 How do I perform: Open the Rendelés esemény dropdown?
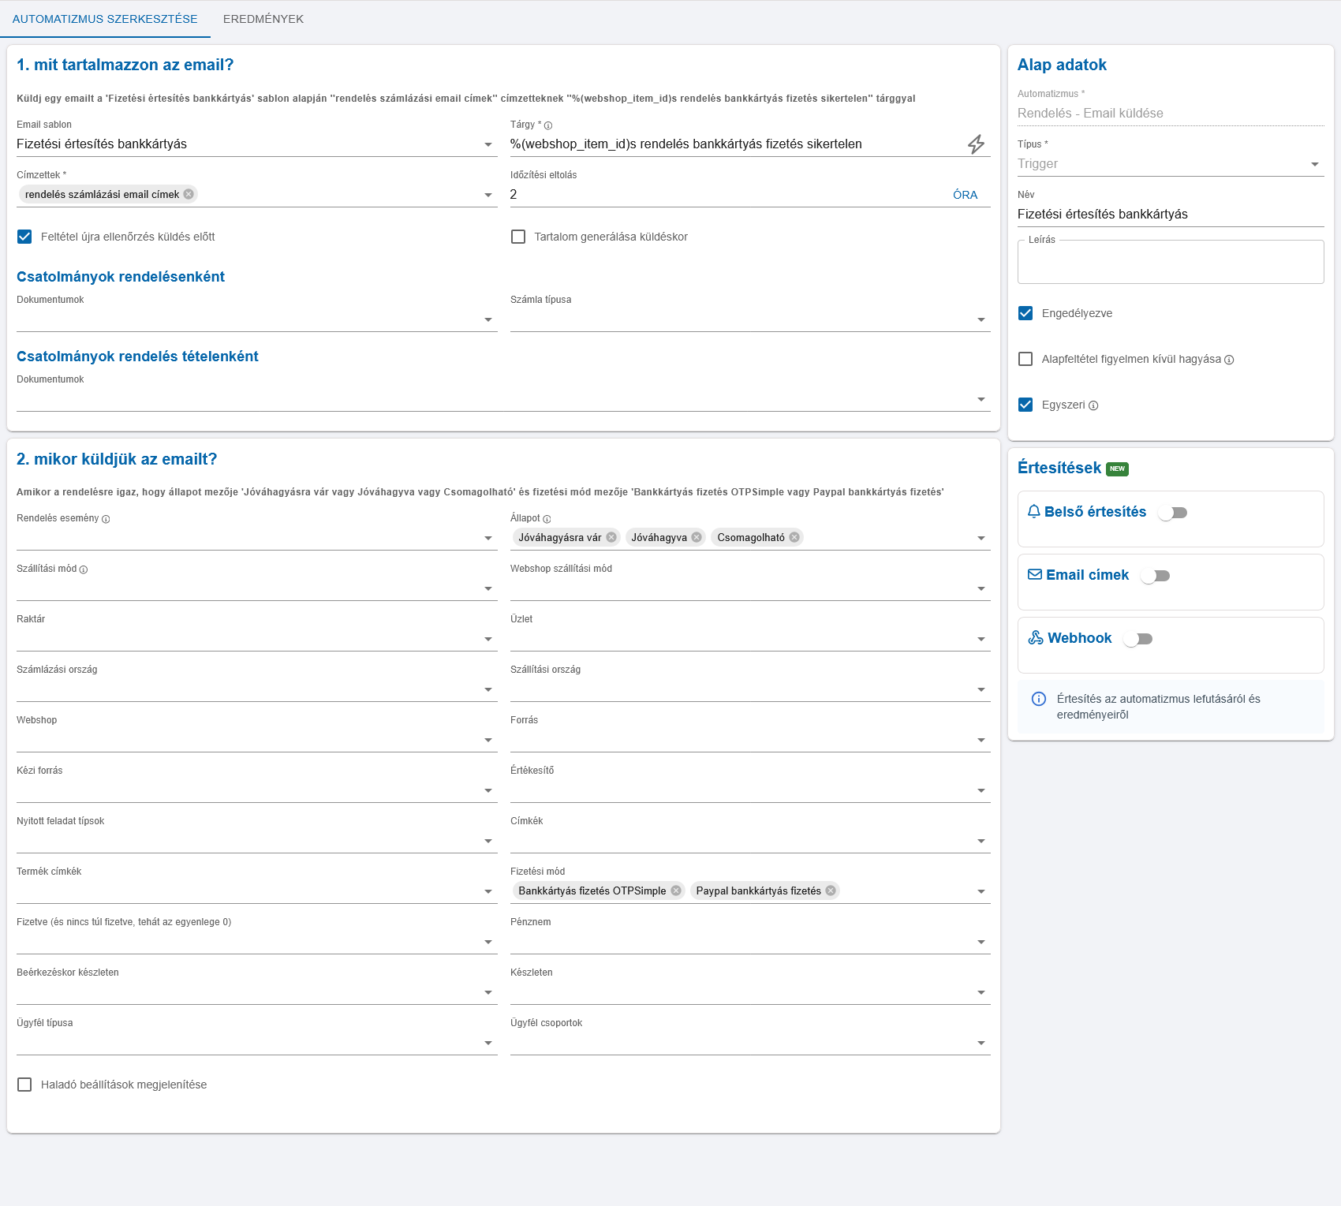257,538
